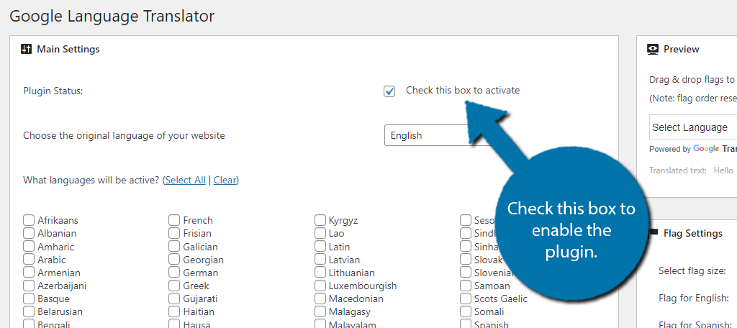Click the Select flag size label

tap(692, 270)
